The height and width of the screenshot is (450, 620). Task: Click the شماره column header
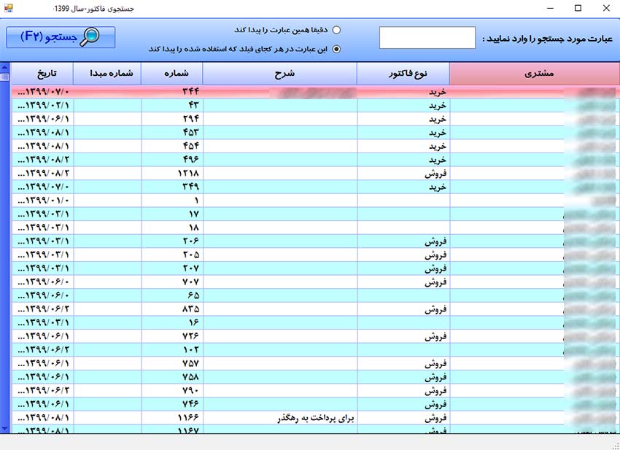172,74
